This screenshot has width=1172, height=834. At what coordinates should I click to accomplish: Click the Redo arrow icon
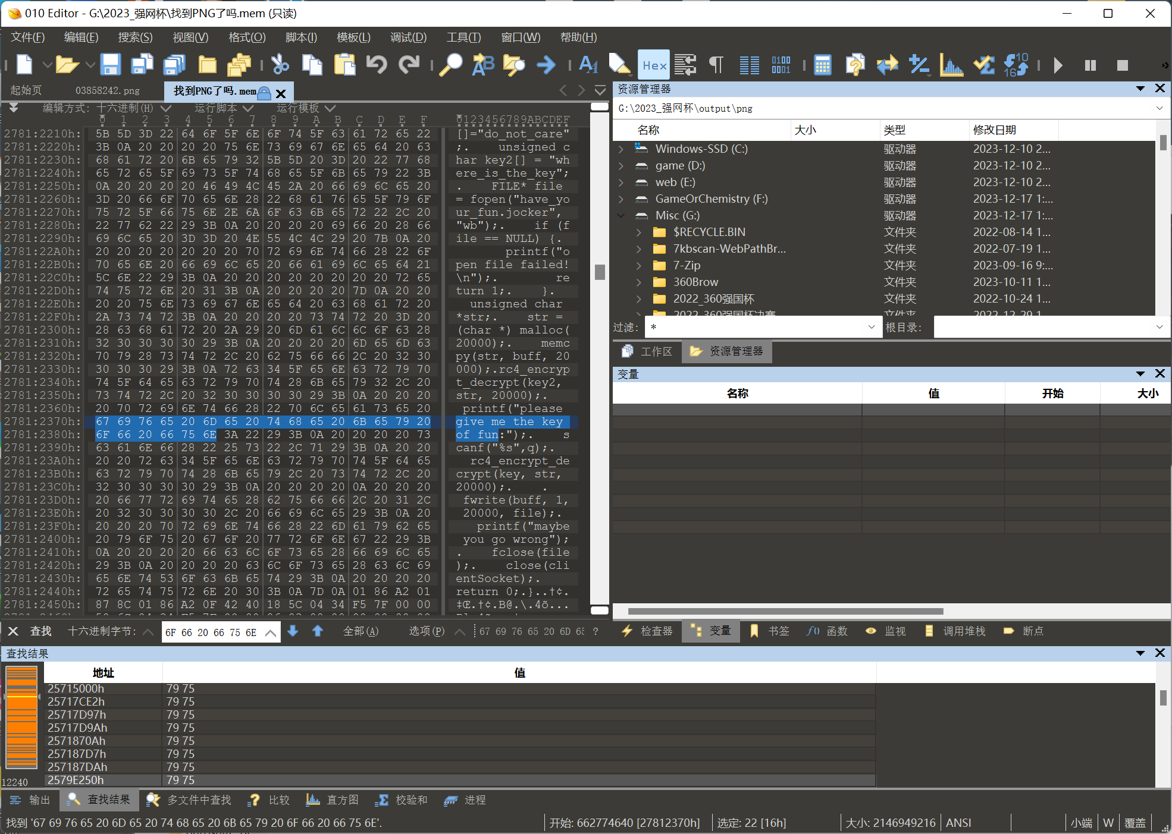(409, 64)
